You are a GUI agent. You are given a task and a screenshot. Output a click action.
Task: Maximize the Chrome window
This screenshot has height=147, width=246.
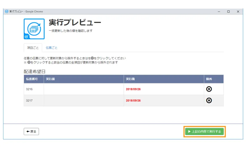pyautogui.click(x=228, y=12)
